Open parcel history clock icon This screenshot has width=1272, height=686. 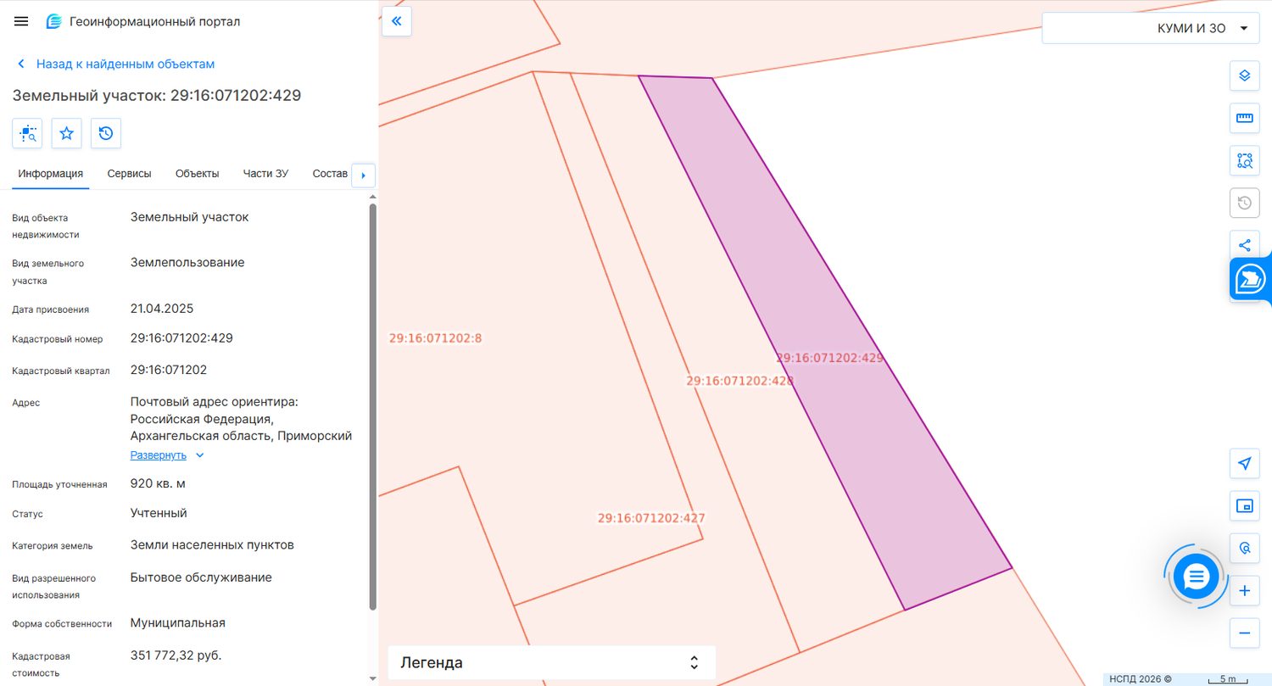click(x=106, y=133)
